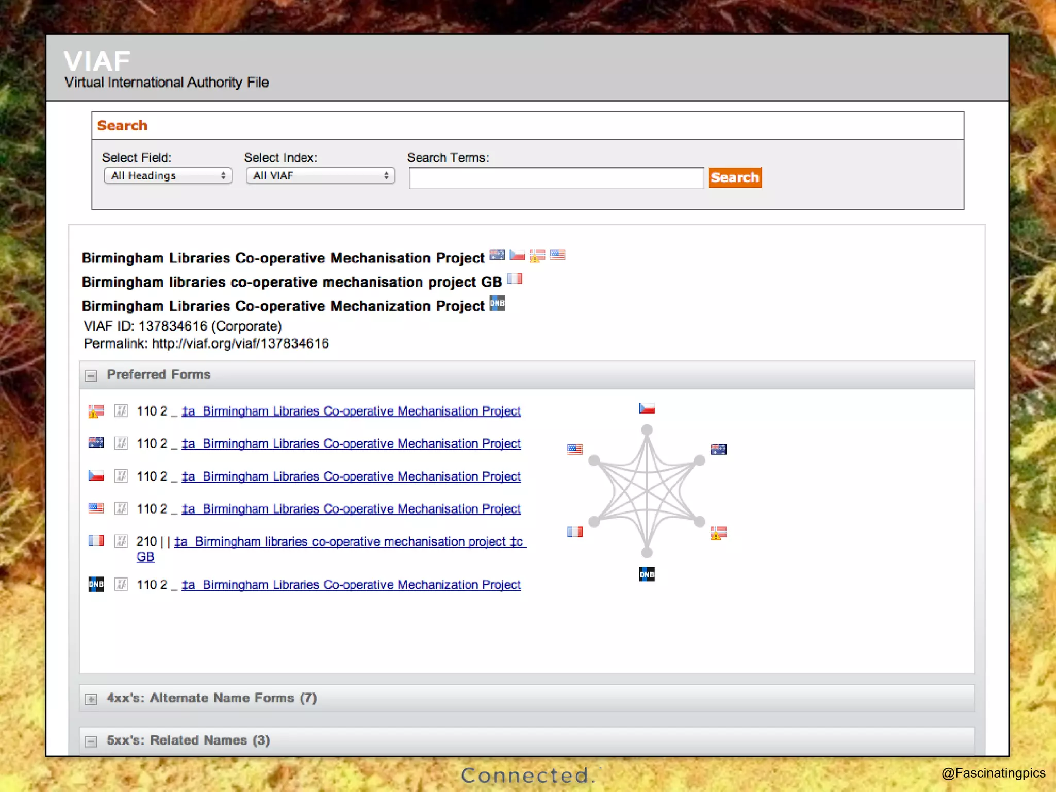Collapse 5xx's Related Names section
This screenshot has height=792, width=1056.
click(91, 741)
